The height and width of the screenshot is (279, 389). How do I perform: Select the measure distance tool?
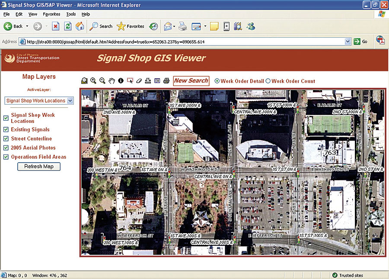click(x=148, y=80)
